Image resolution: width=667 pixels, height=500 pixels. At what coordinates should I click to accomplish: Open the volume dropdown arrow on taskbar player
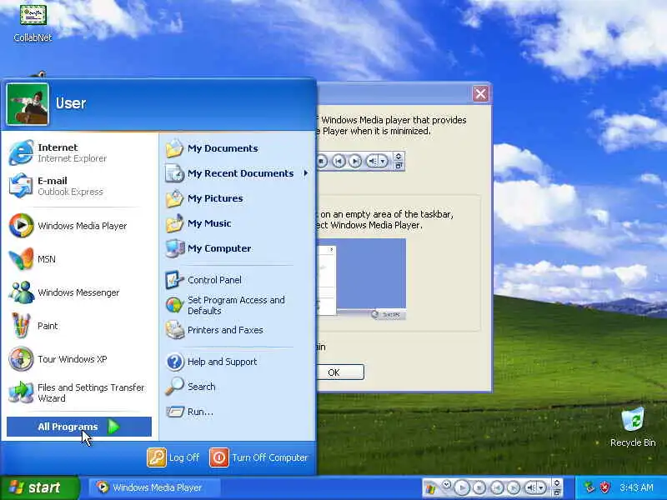541,487
